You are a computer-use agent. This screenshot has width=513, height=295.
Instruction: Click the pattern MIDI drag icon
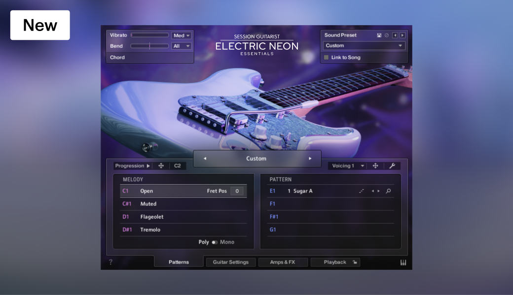[361, 191]
